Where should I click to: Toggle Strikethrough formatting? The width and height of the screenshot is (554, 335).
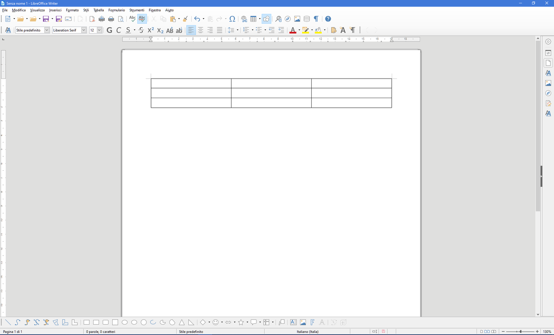pyautogui.click(x=141, y=30)
